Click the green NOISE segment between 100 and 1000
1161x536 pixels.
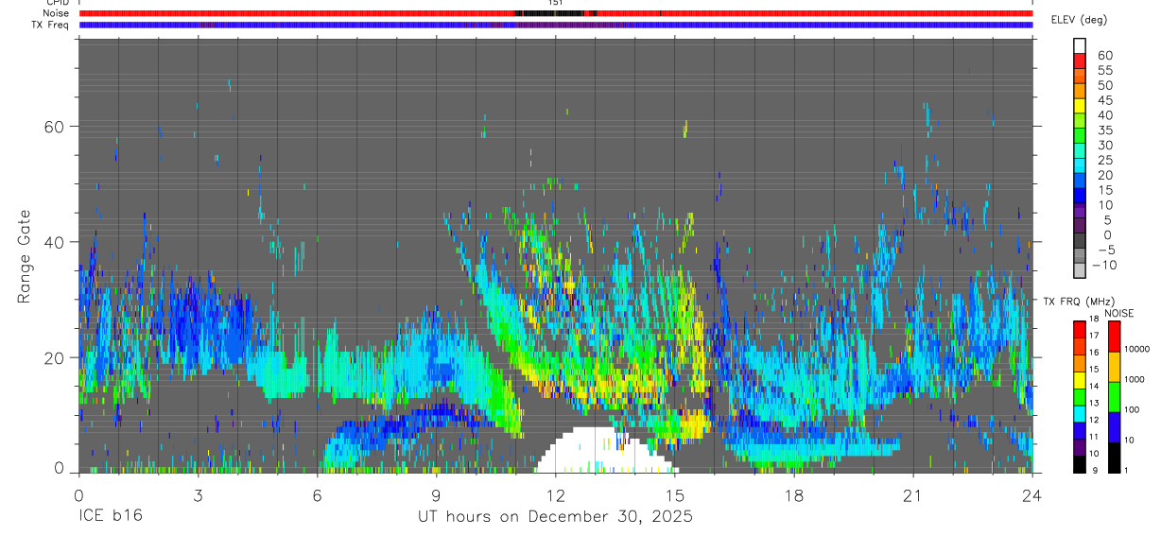pyautogui.click(x=1114, y=397)
